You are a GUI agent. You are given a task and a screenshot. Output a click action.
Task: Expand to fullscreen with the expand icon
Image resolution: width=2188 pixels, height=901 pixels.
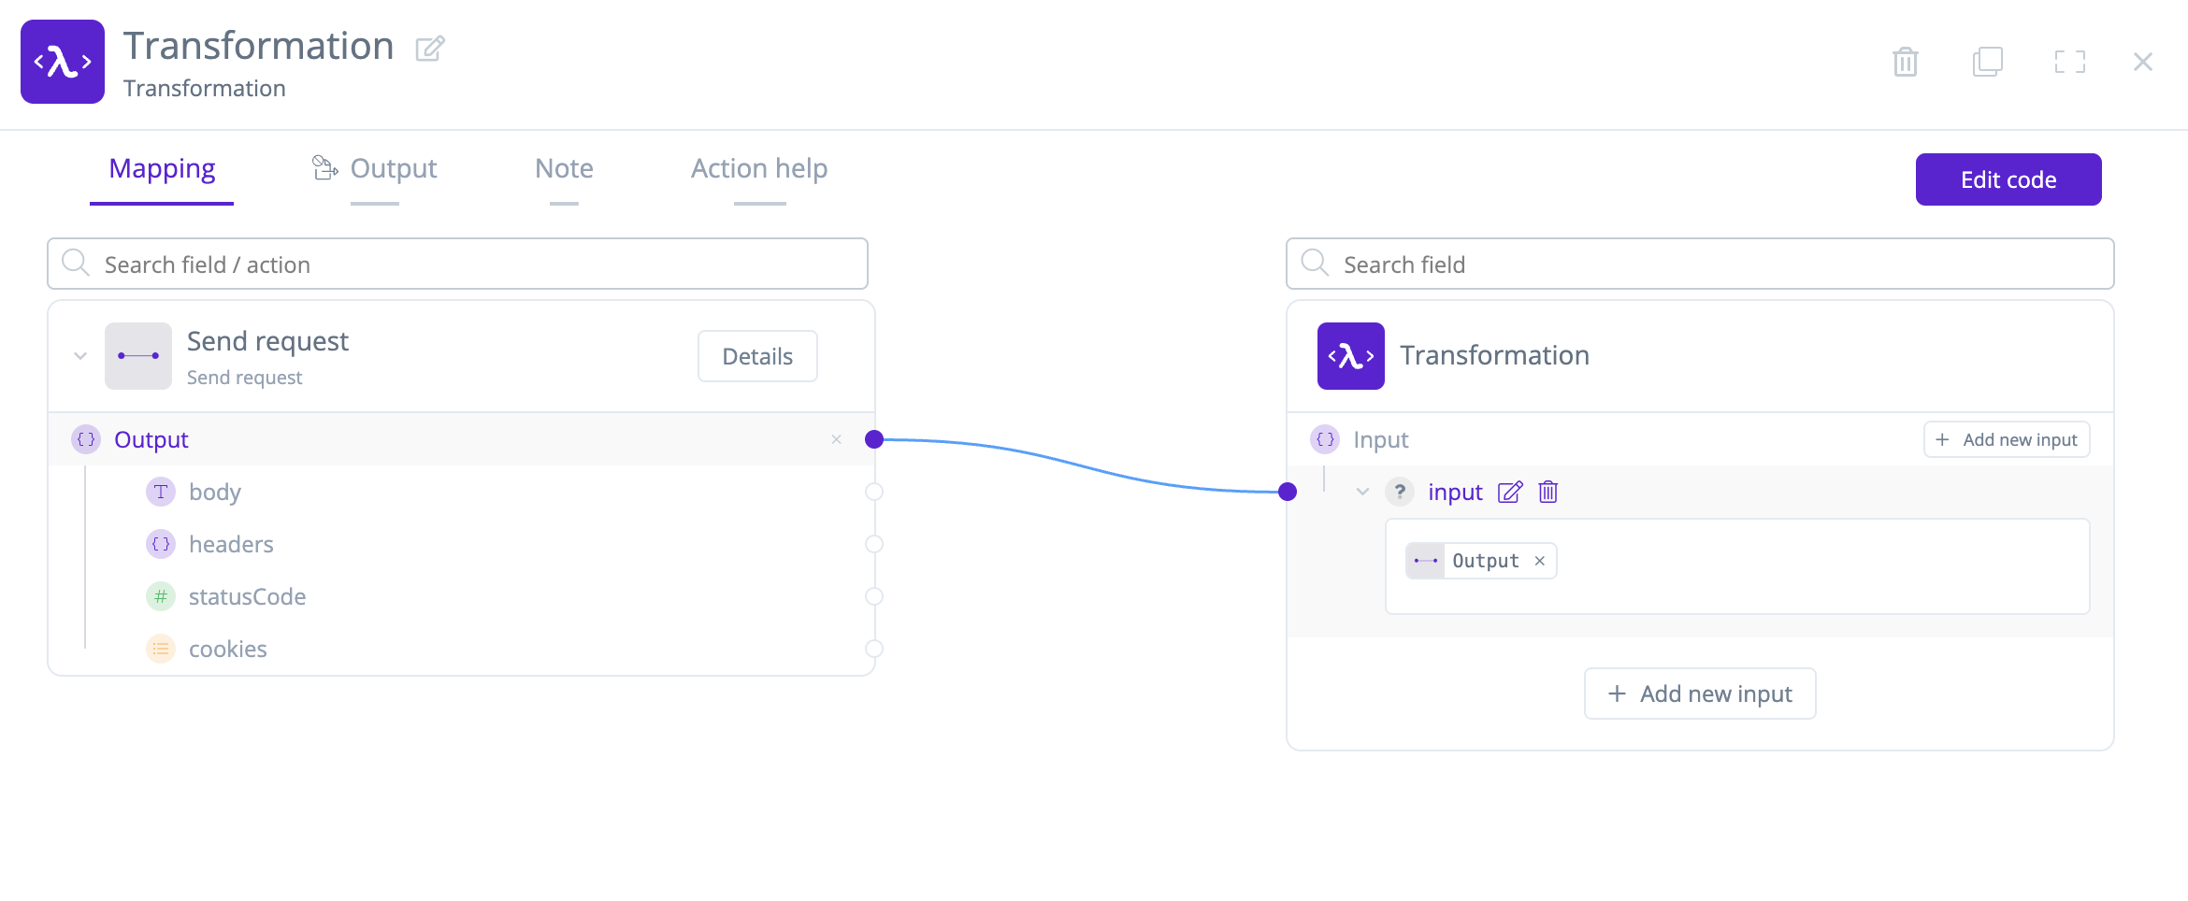click(2070, 61)
